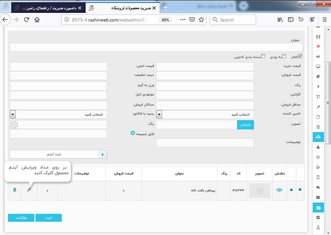Toggle the فعال checkbox
The height and width of the screenshot is (235, 331).
coord(300,56)
